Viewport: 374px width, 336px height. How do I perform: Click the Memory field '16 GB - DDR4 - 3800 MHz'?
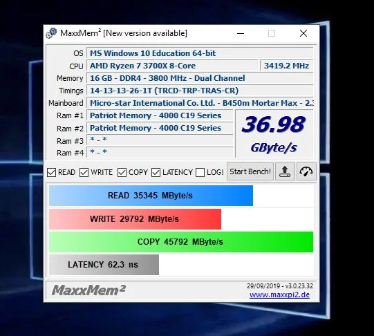pos(200,78)
